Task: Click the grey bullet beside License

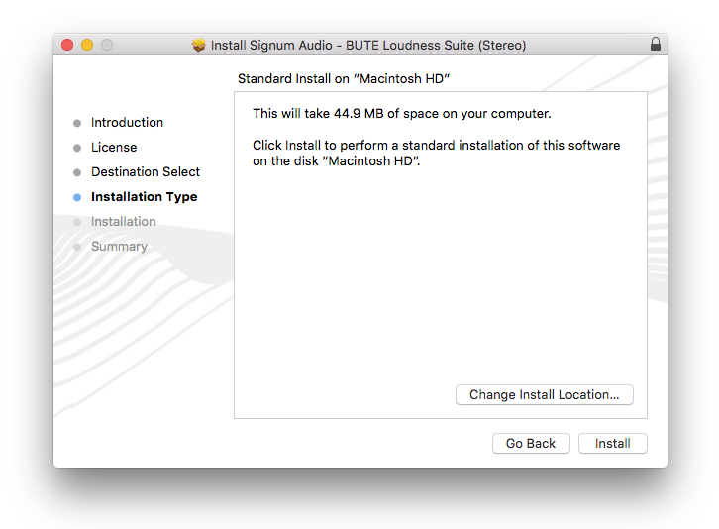Action: pos(77,148)
